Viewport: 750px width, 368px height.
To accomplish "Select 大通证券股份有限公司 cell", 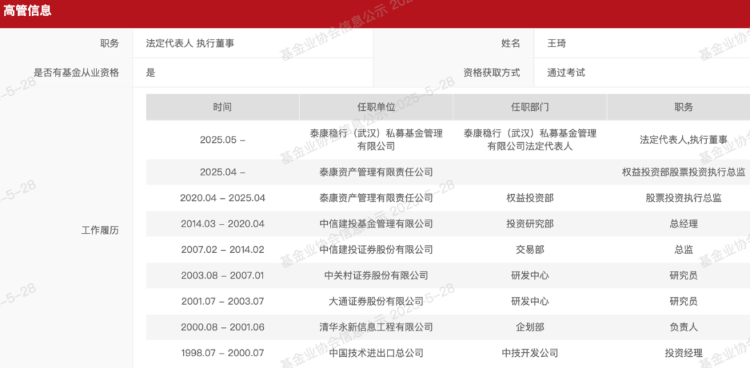I will [x=376, y=301].
